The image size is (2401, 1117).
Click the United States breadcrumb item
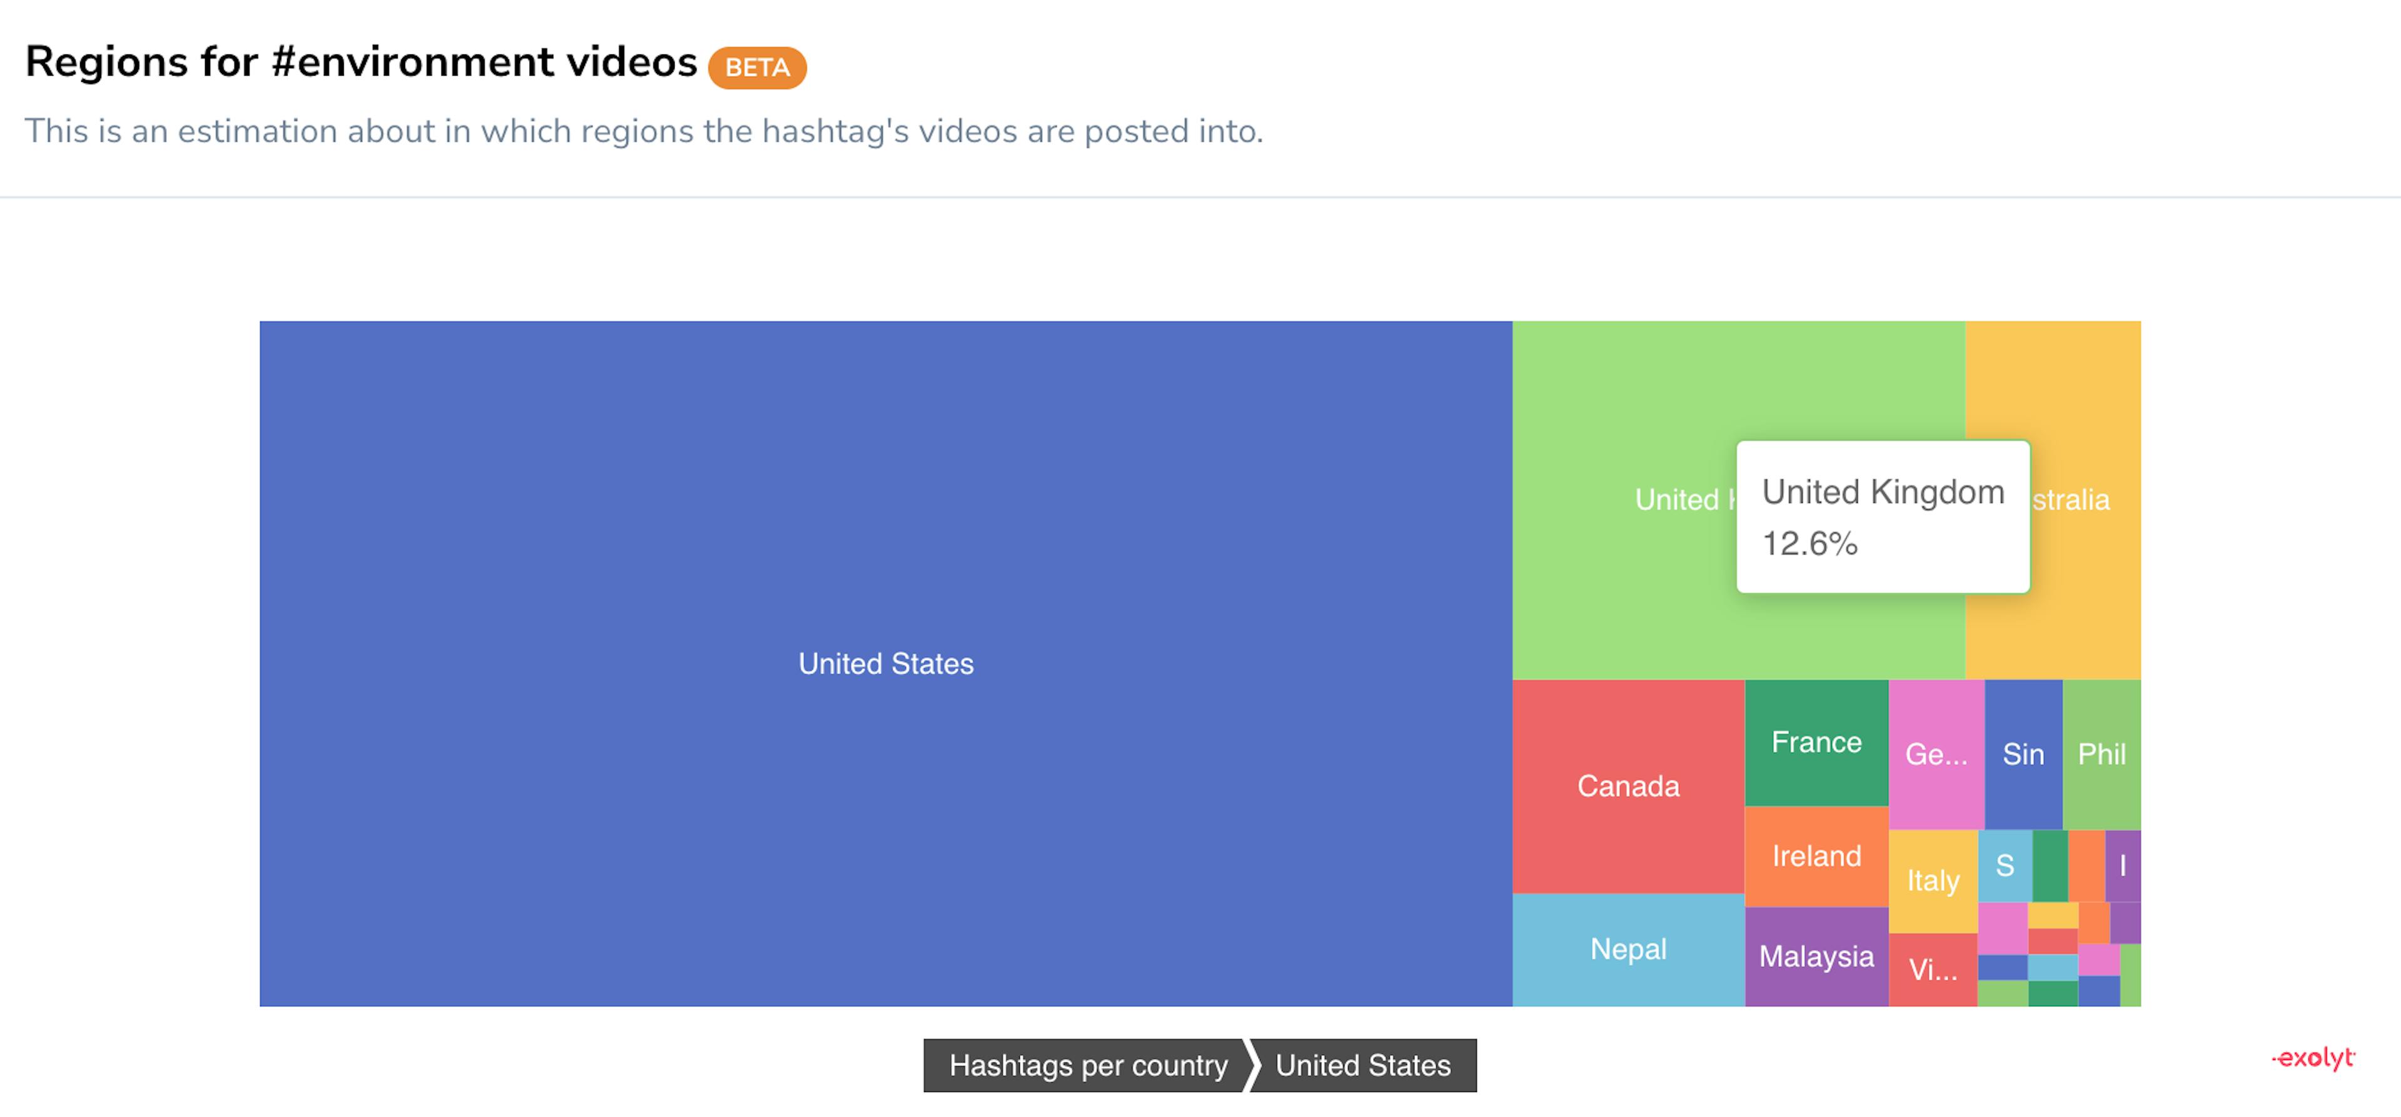pos(1362,1065)
